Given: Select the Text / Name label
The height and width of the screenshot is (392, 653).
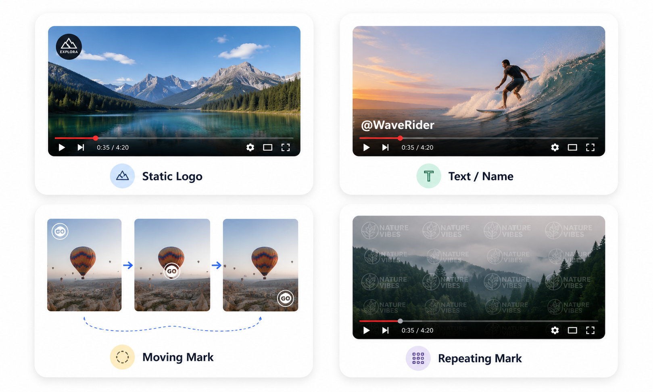Looking at the screenshot, I should [x=481, y=176].
